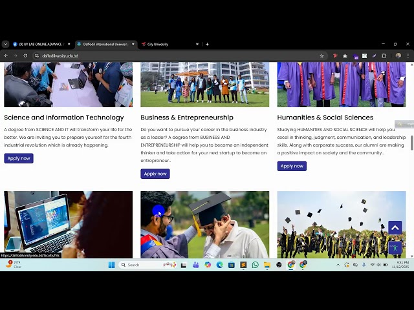Open the purple badge extension icon

[355, 56]
